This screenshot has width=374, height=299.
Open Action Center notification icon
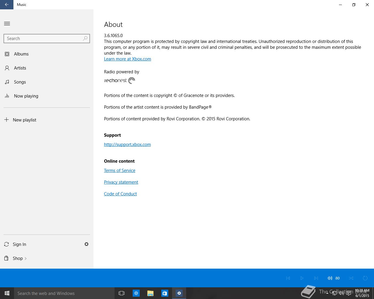[349, 293]
